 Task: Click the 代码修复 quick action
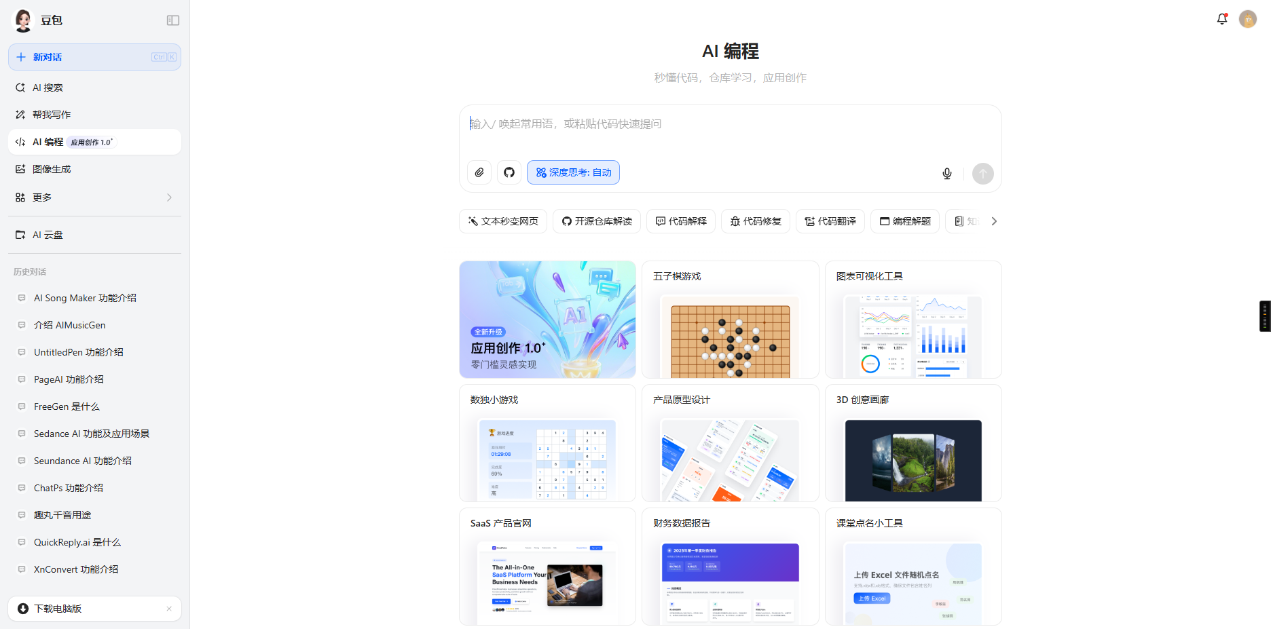[x=755, y=221]
